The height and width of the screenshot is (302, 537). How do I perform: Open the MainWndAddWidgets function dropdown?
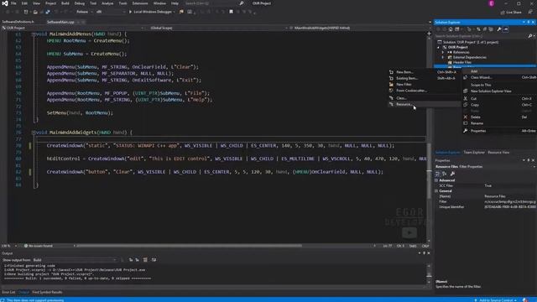358,28
